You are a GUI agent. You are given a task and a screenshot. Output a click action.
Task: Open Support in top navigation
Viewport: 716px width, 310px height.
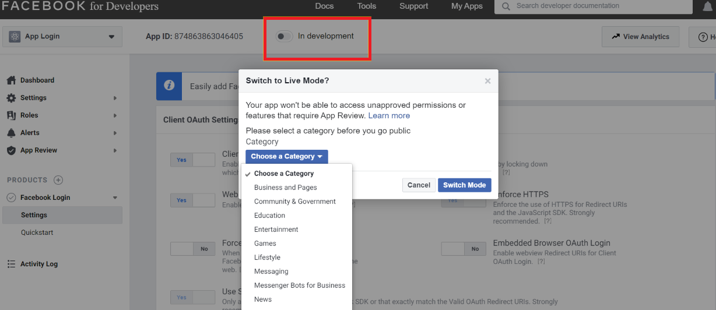[414, 6]
